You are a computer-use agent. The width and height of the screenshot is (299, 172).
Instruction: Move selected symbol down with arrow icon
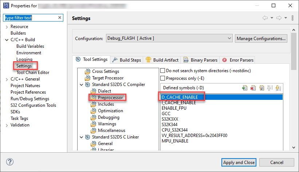point(278,88)
